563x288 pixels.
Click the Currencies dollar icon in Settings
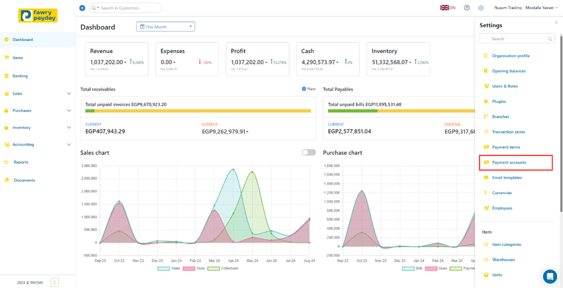click(486, 193)
